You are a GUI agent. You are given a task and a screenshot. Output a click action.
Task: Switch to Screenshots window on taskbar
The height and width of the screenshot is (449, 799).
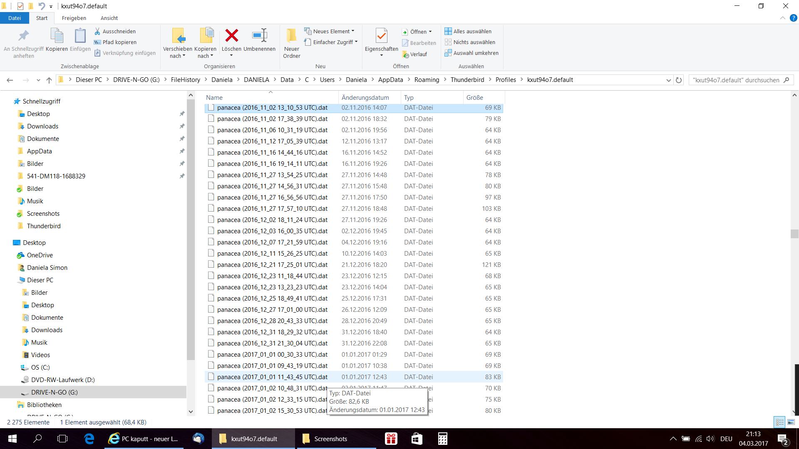[x=336, y=439]
